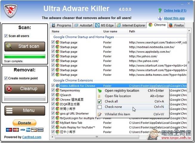Click the Chrome tab icon
195x143 pixels.
click(150, 25)
